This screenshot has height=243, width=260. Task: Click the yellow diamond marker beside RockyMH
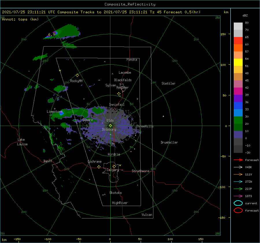click(x=77, y=75)
